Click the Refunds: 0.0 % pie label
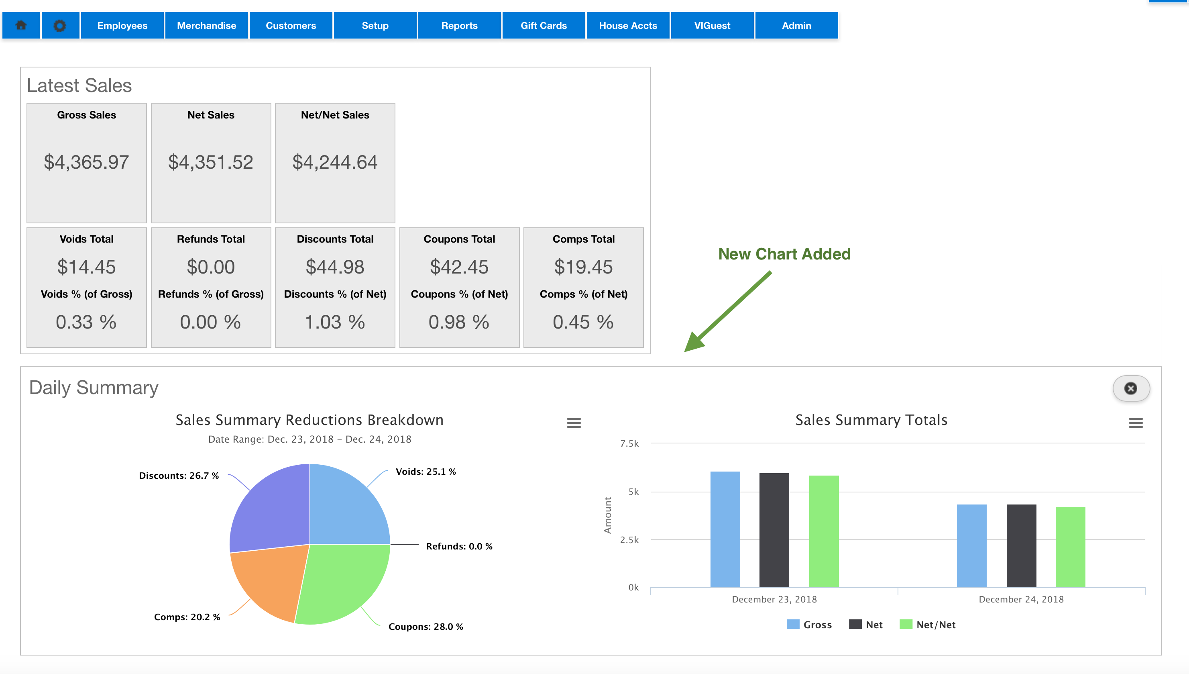Screen dimensions: 1189x674 tap(459, 546)
